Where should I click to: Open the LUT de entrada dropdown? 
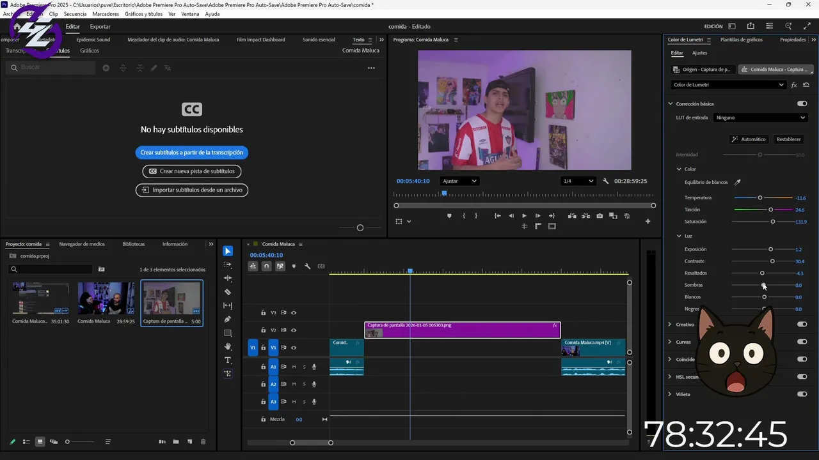click(x=761, y=118)
